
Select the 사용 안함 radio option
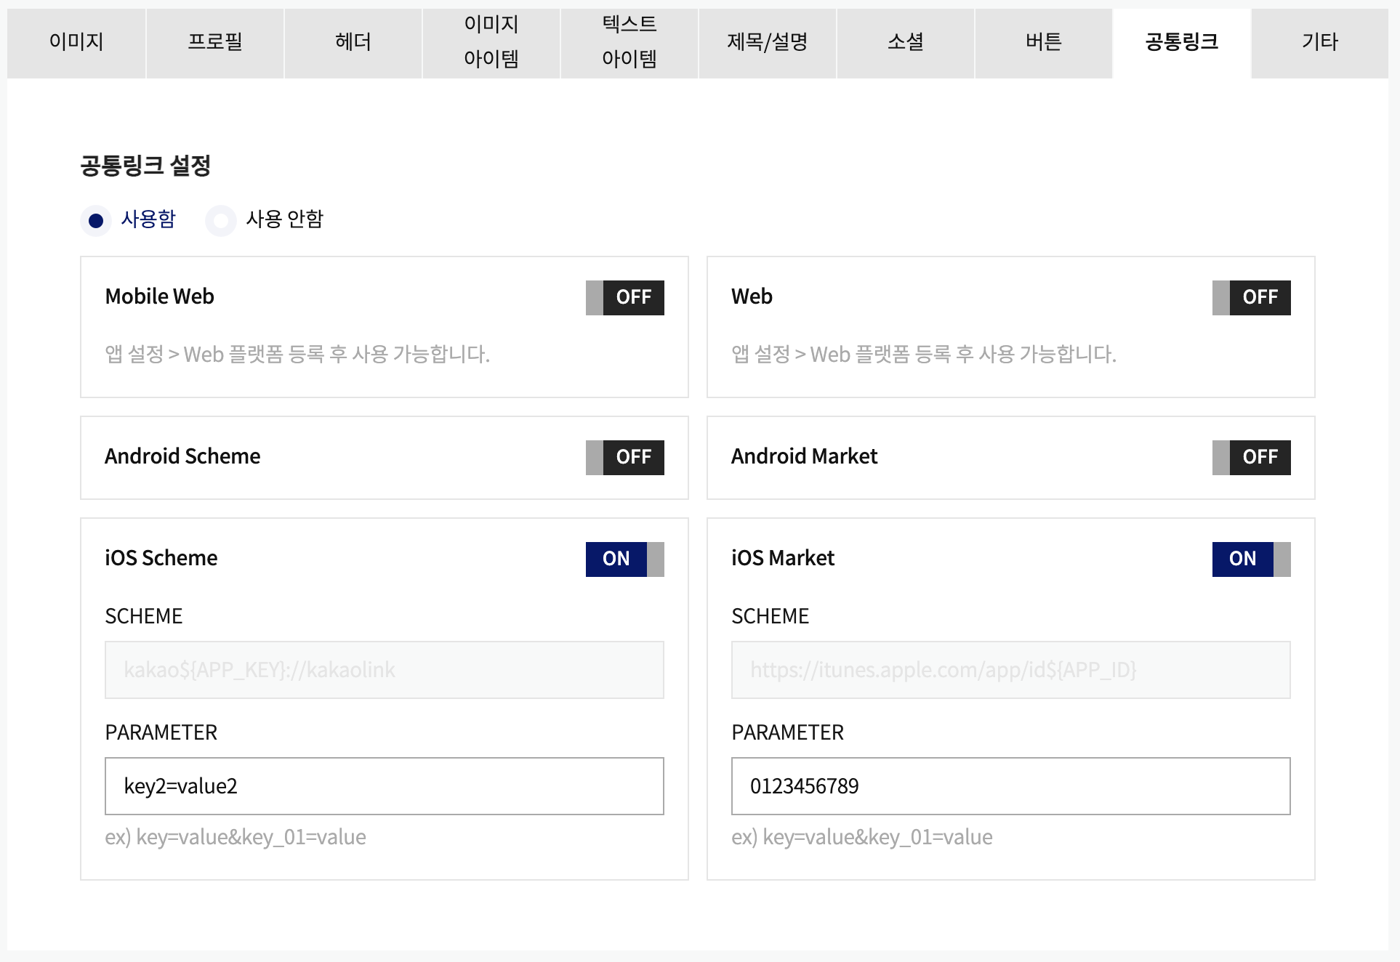221,220
